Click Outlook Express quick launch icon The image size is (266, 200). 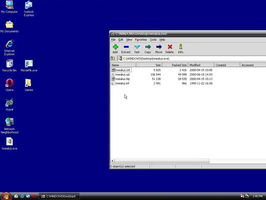28,196
